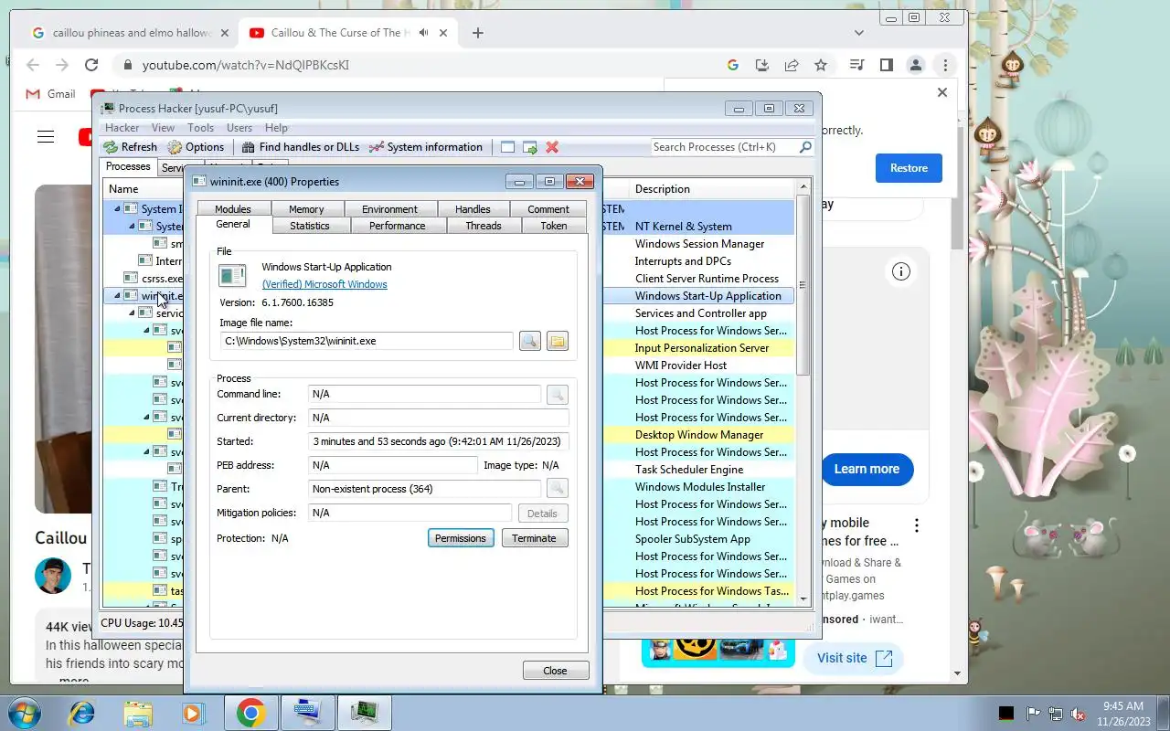Open Chrome media control icon

pos(856,65)
